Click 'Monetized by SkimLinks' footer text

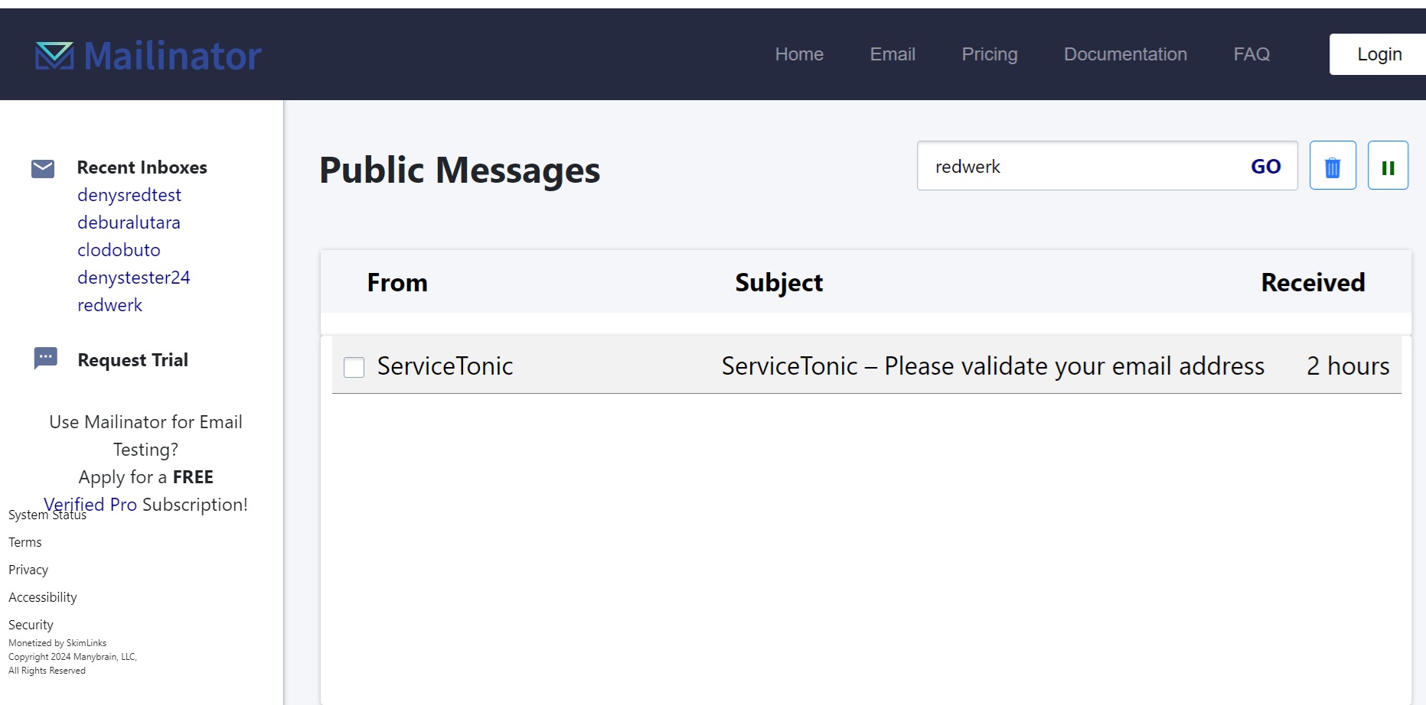(x=57, y=643)
